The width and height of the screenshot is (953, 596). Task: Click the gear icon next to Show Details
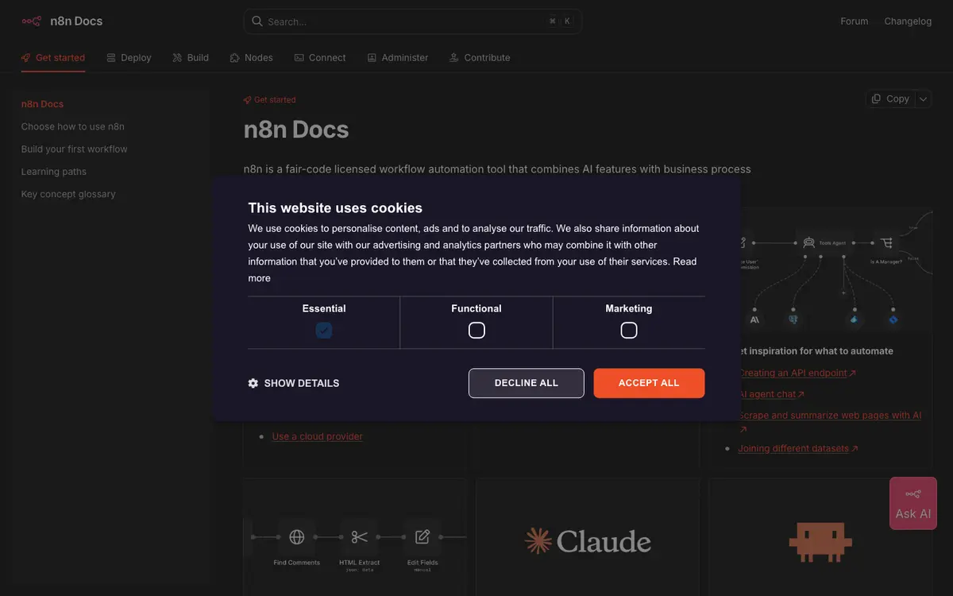point(253,383)
